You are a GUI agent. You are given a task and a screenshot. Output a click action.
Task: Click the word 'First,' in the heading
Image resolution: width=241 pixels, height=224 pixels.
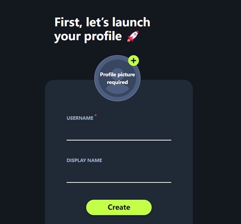[68, 22]
